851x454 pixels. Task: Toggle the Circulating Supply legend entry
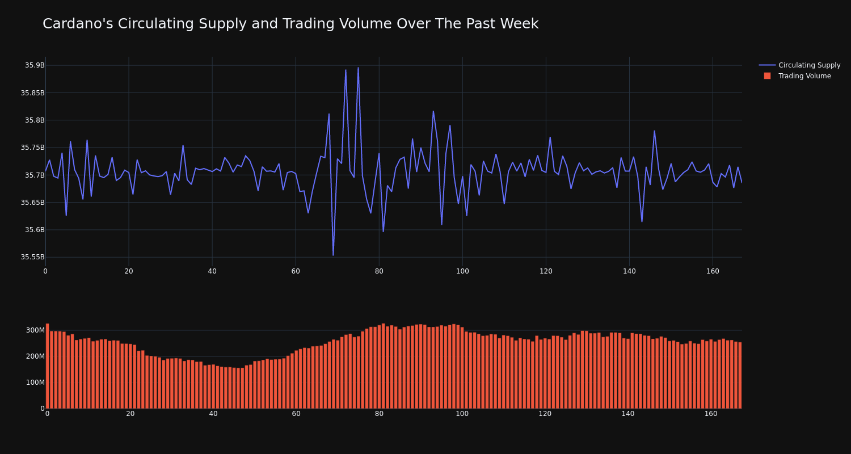pyautogui.click(x=799, y=65)
